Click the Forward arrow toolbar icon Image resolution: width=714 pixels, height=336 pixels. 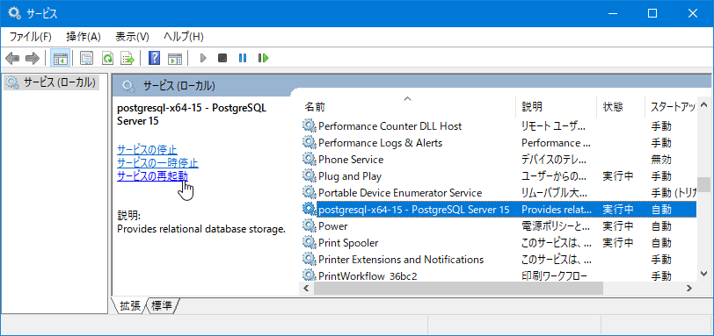coord(33,58)
